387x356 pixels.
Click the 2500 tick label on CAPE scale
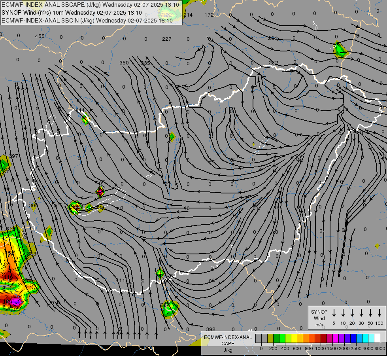(x=356, y=348)
